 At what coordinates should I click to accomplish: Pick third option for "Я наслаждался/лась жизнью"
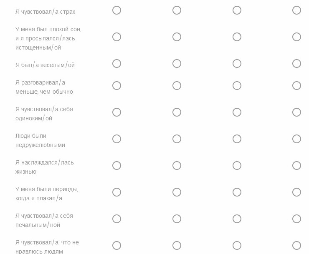pyautogui.click(x=237, y=166)
